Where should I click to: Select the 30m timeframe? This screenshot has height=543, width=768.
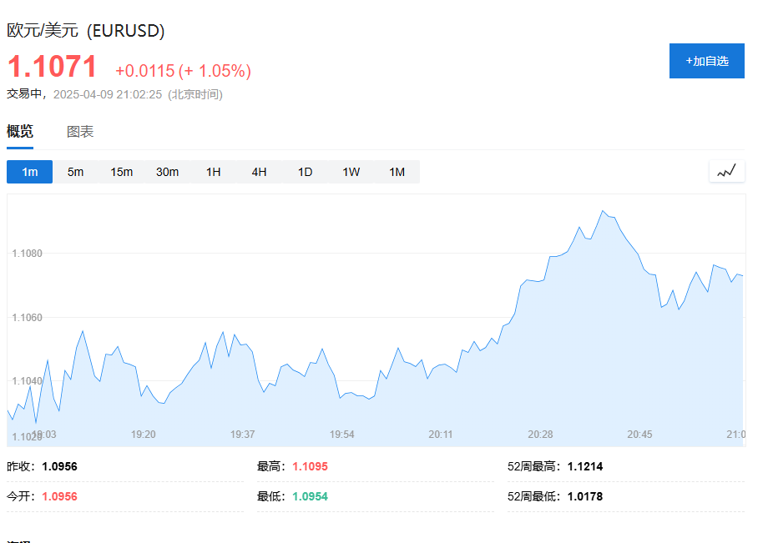coord(167,172)
